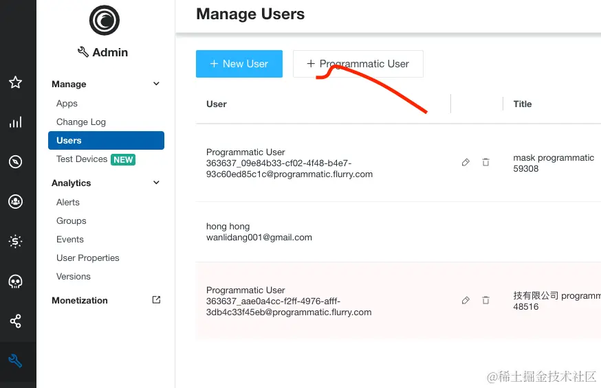Click the 93c60ed85c1c@programmatic.flurry.com email
Image resolution: width=601 pixels, height=388 pixels.
(289, 174)
